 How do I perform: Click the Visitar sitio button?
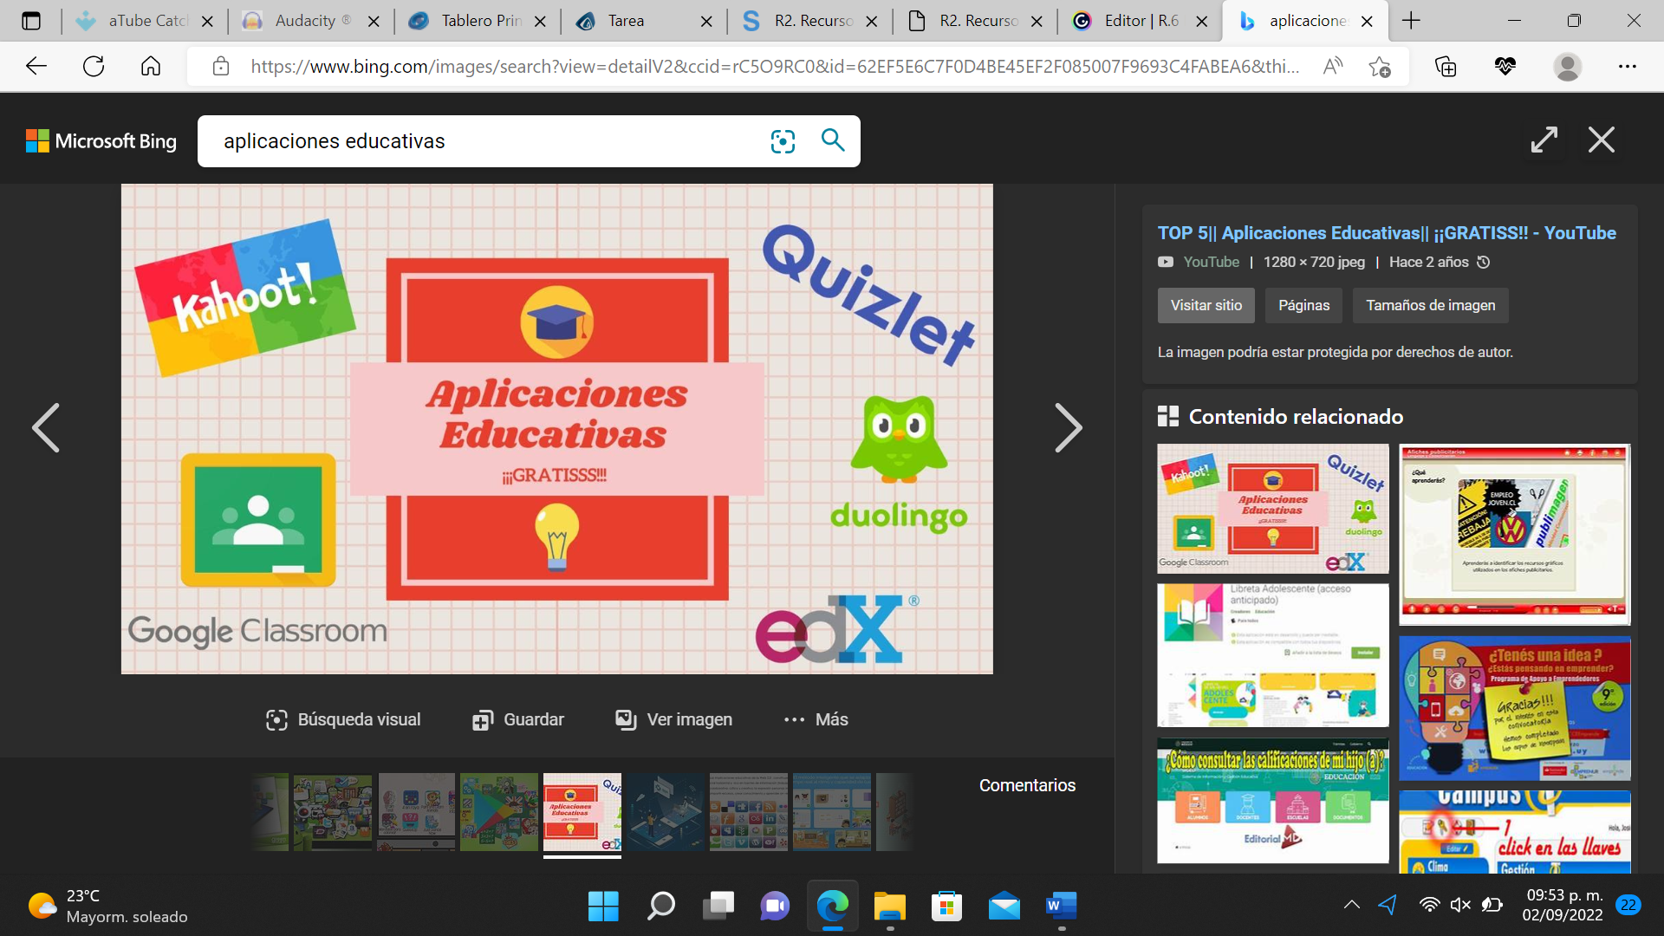coord(1206,305)
